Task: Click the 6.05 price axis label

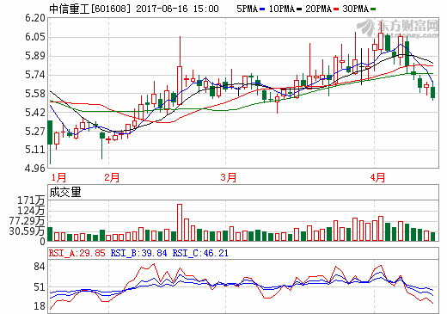Action: coord(35,37)
